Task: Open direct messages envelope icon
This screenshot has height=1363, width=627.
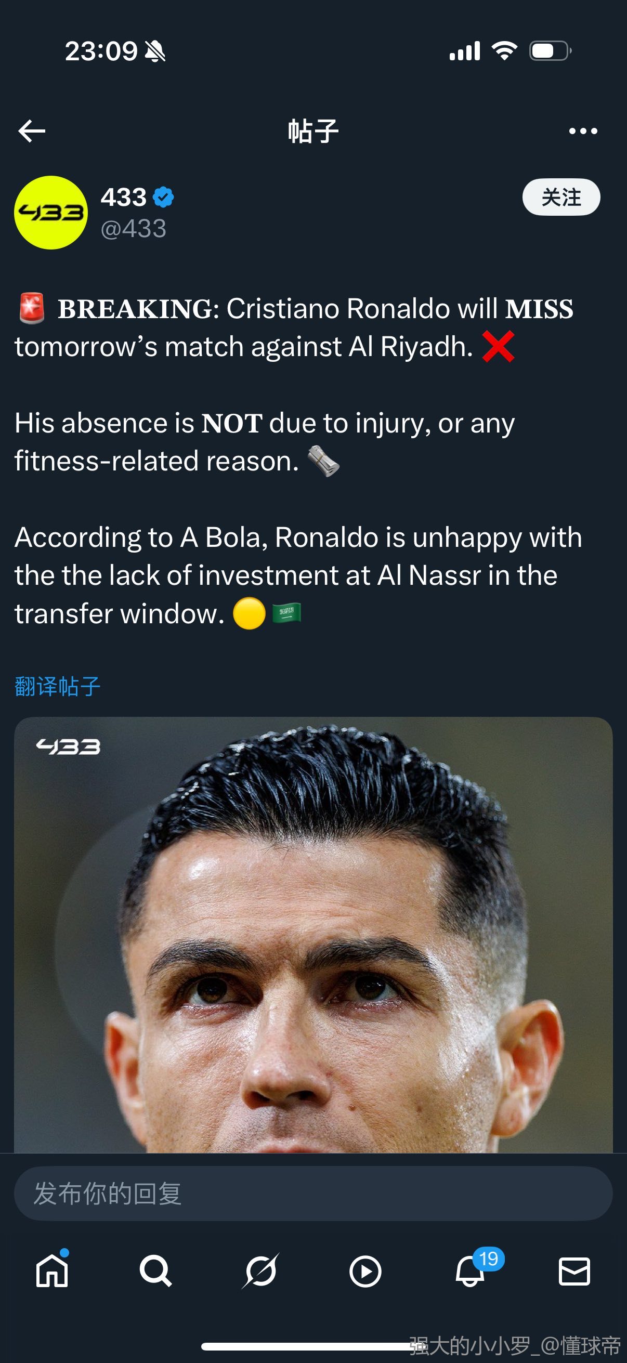Action: [x=574, y=1271]
